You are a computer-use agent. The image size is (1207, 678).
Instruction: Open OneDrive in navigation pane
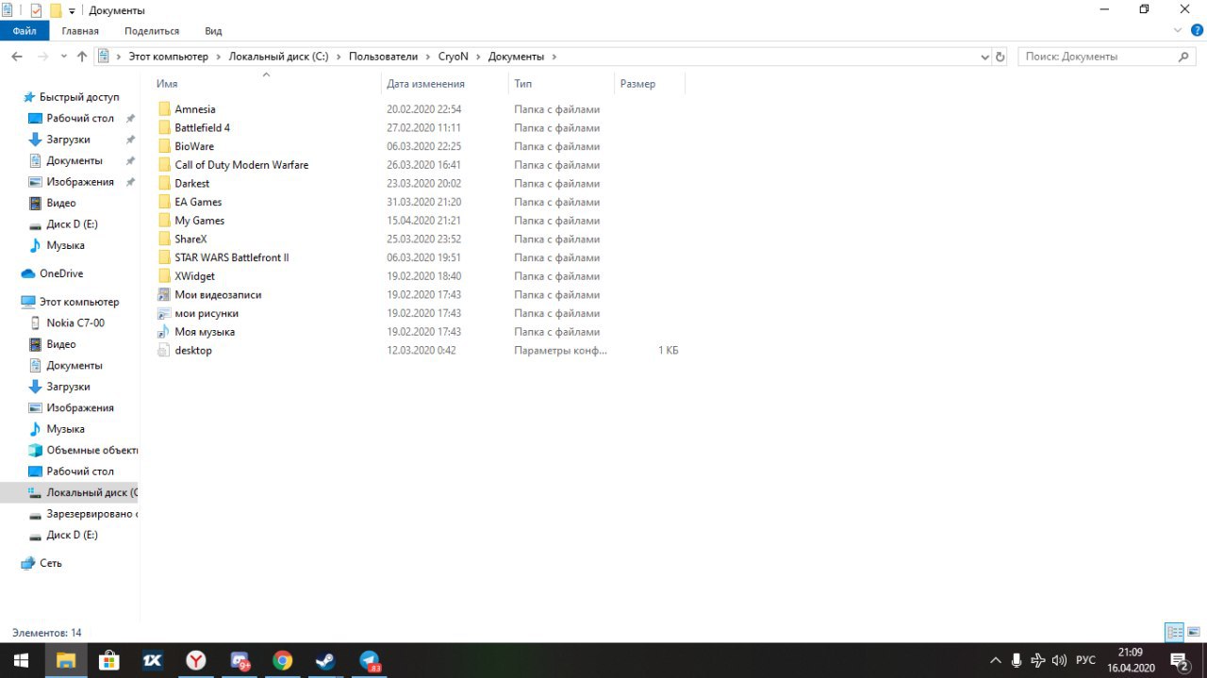pos(61,273)
